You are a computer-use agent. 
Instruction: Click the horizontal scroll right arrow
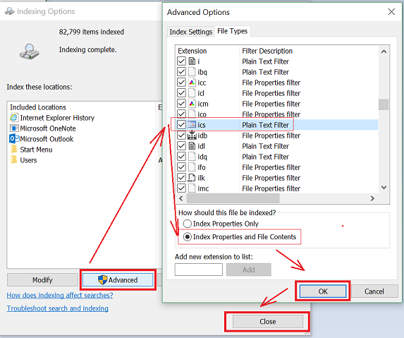(372, 198)
